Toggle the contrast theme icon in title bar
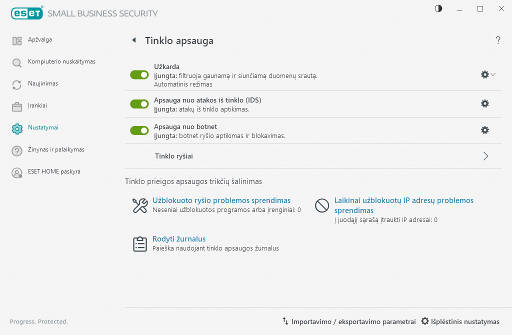This screenshot has height=335, width=512. (438, 8)
